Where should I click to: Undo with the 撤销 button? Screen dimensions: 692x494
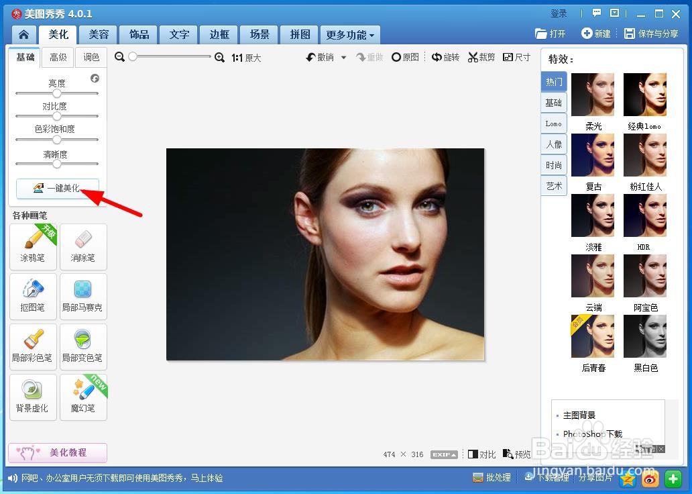(321, 57)
